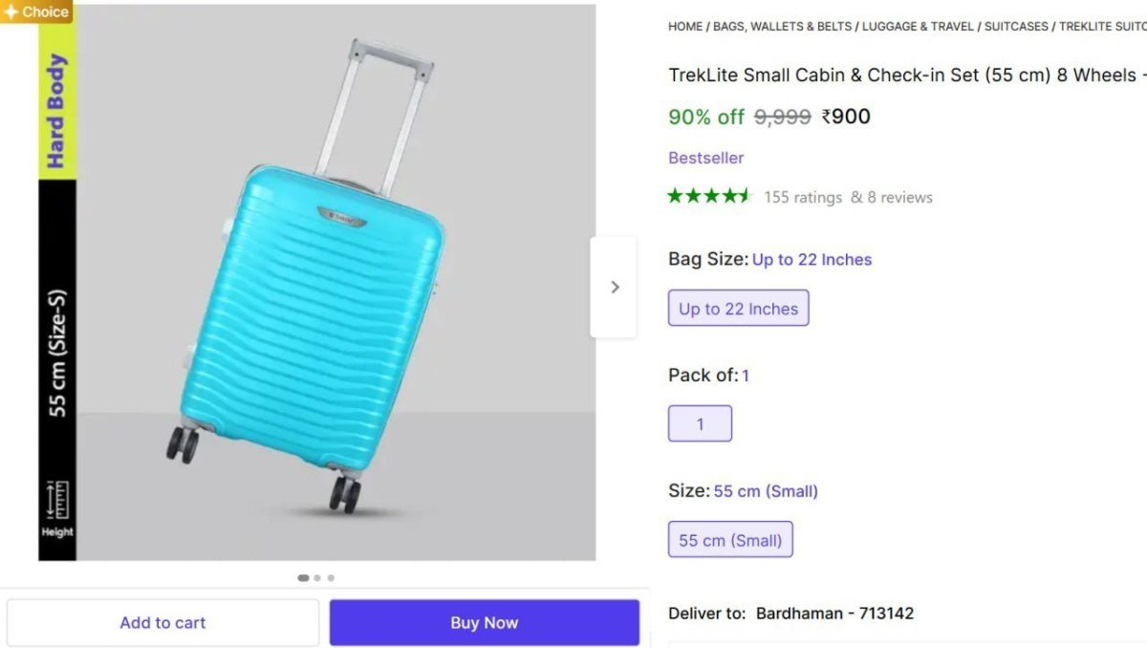
Task: Open the LUGGAGE & TRAVEL breadcrumb
Action: point(918,27)
